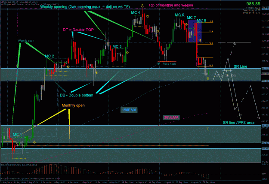Click the 'DT = Double TOP' label
This screenshot has width=269, height=184.
point(78,30)
